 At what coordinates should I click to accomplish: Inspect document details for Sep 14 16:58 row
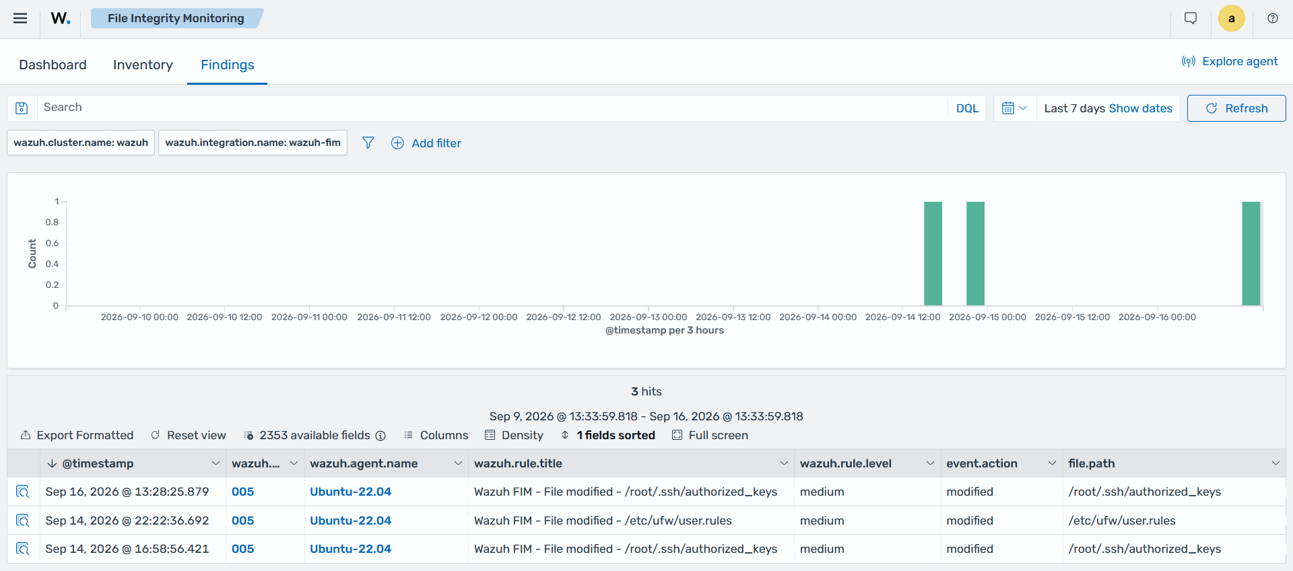click(x=23, y=549)
